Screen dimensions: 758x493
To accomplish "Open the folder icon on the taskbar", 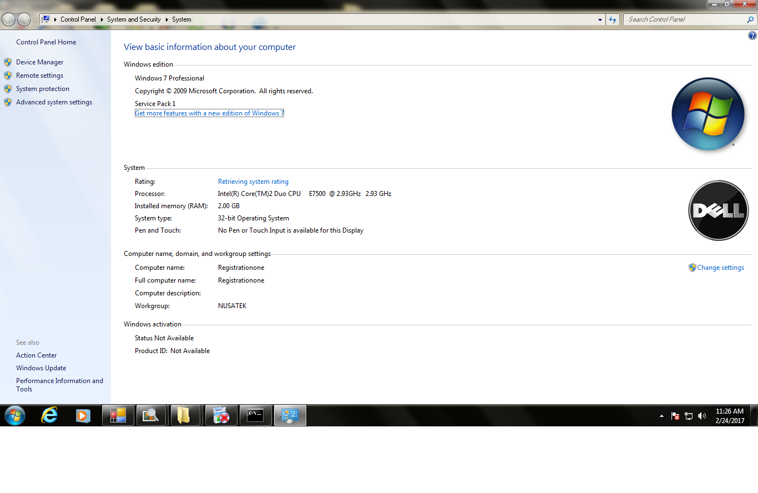I will click(184, 415).
